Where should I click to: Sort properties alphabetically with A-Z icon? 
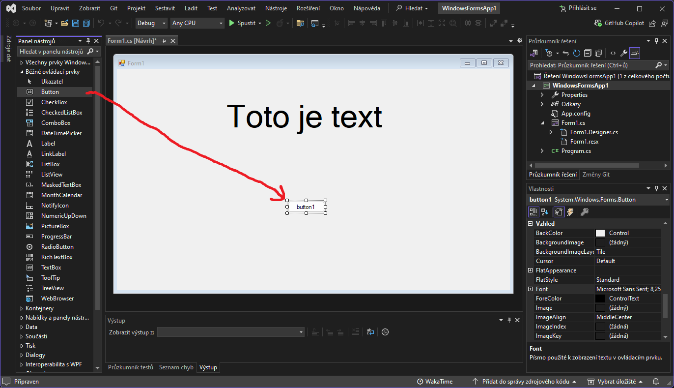(545, 212)
